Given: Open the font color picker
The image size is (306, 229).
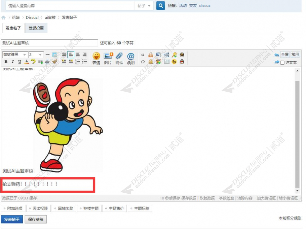Looking at the screenshot, I should pos(27,62).
